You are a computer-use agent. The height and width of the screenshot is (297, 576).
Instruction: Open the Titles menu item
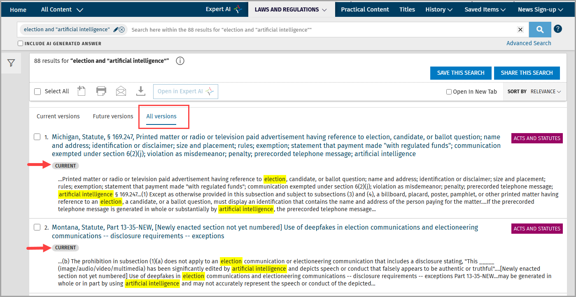[x=407, y=9]
